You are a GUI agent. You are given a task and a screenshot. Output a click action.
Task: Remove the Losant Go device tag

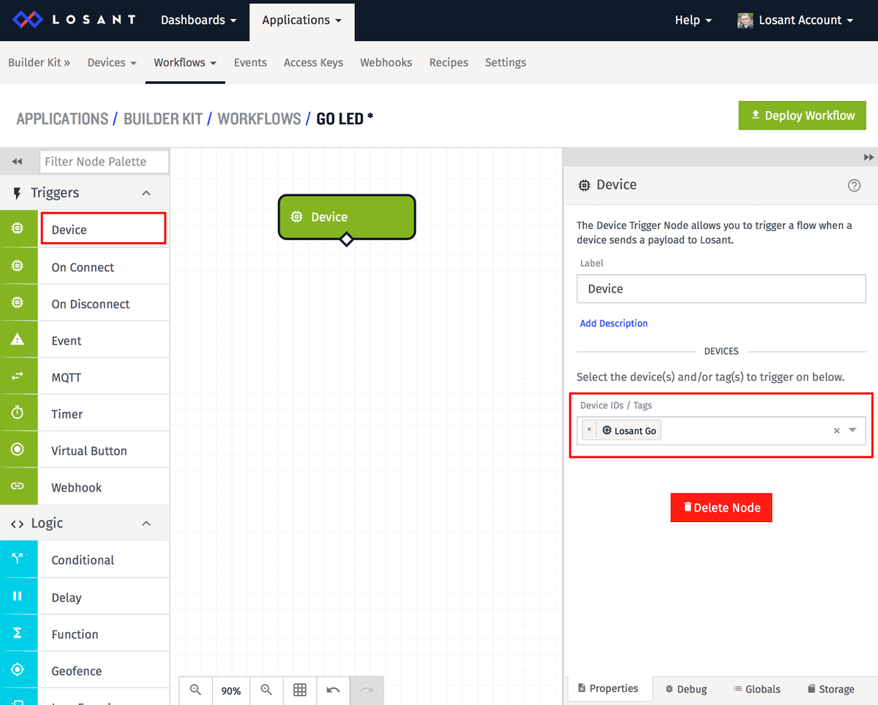coord(589,430)
